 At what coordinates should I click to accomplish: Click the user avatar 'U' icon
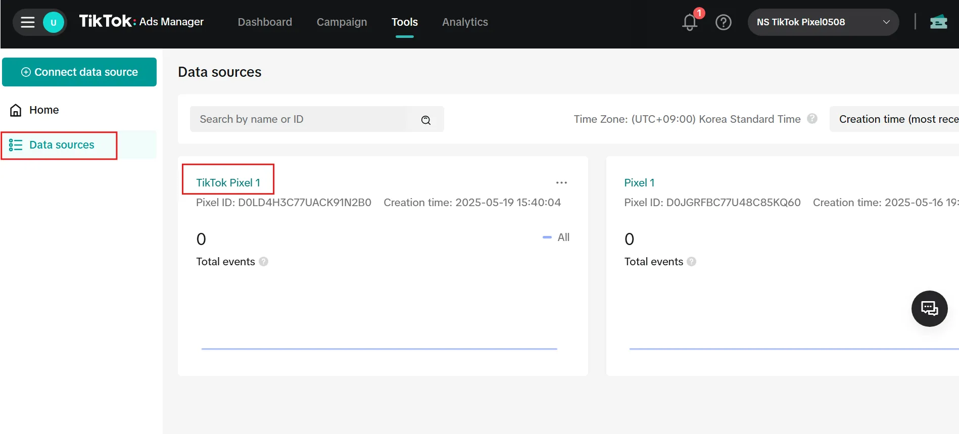point(54,22)
